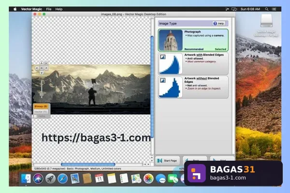290x193 pixels.
Task: Open Reminders from the Dock
Action: click(124, 179)
